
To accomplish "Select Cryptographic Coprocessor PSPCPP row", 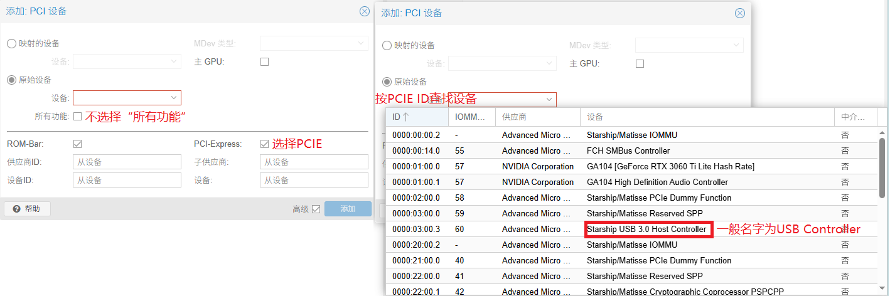I will pos(631,290).
